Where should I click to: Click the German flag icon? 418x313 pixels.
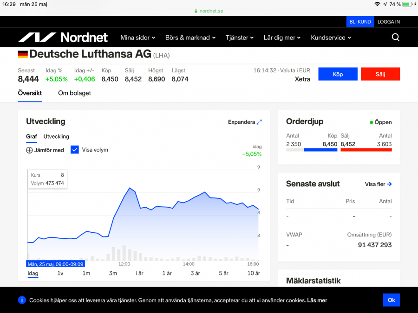[23, 55]
